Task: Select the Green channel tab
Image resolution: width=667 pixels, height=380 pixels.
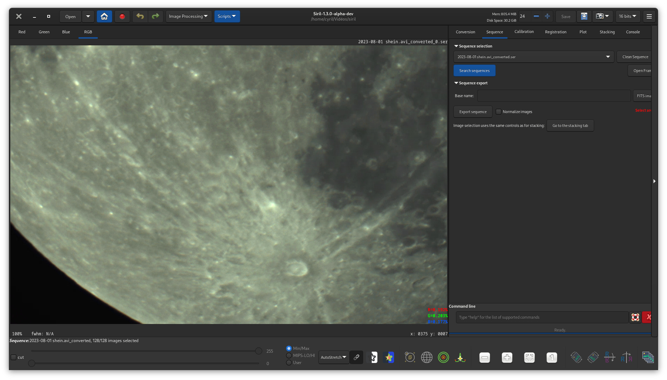Action: click(44, 32)
